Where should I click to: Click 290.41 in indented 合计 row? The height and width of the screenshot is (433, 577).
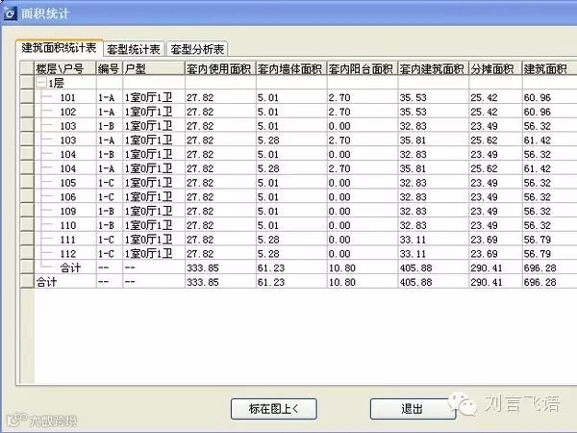(x=486, y=267)
